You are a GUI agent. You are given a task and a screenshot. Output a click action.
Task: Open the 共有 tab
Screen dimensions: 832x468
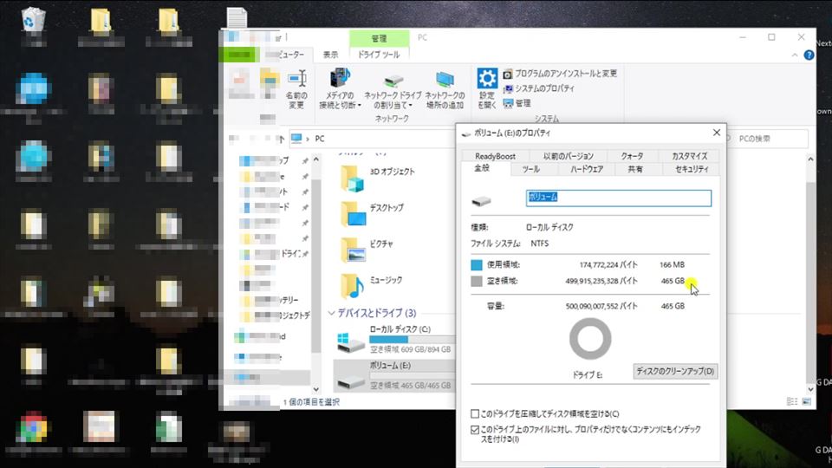(x=635, y=169)
